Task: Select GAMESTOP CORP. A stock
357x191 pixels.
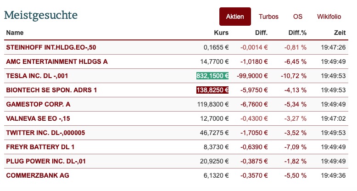Action: tap(38, 104)
